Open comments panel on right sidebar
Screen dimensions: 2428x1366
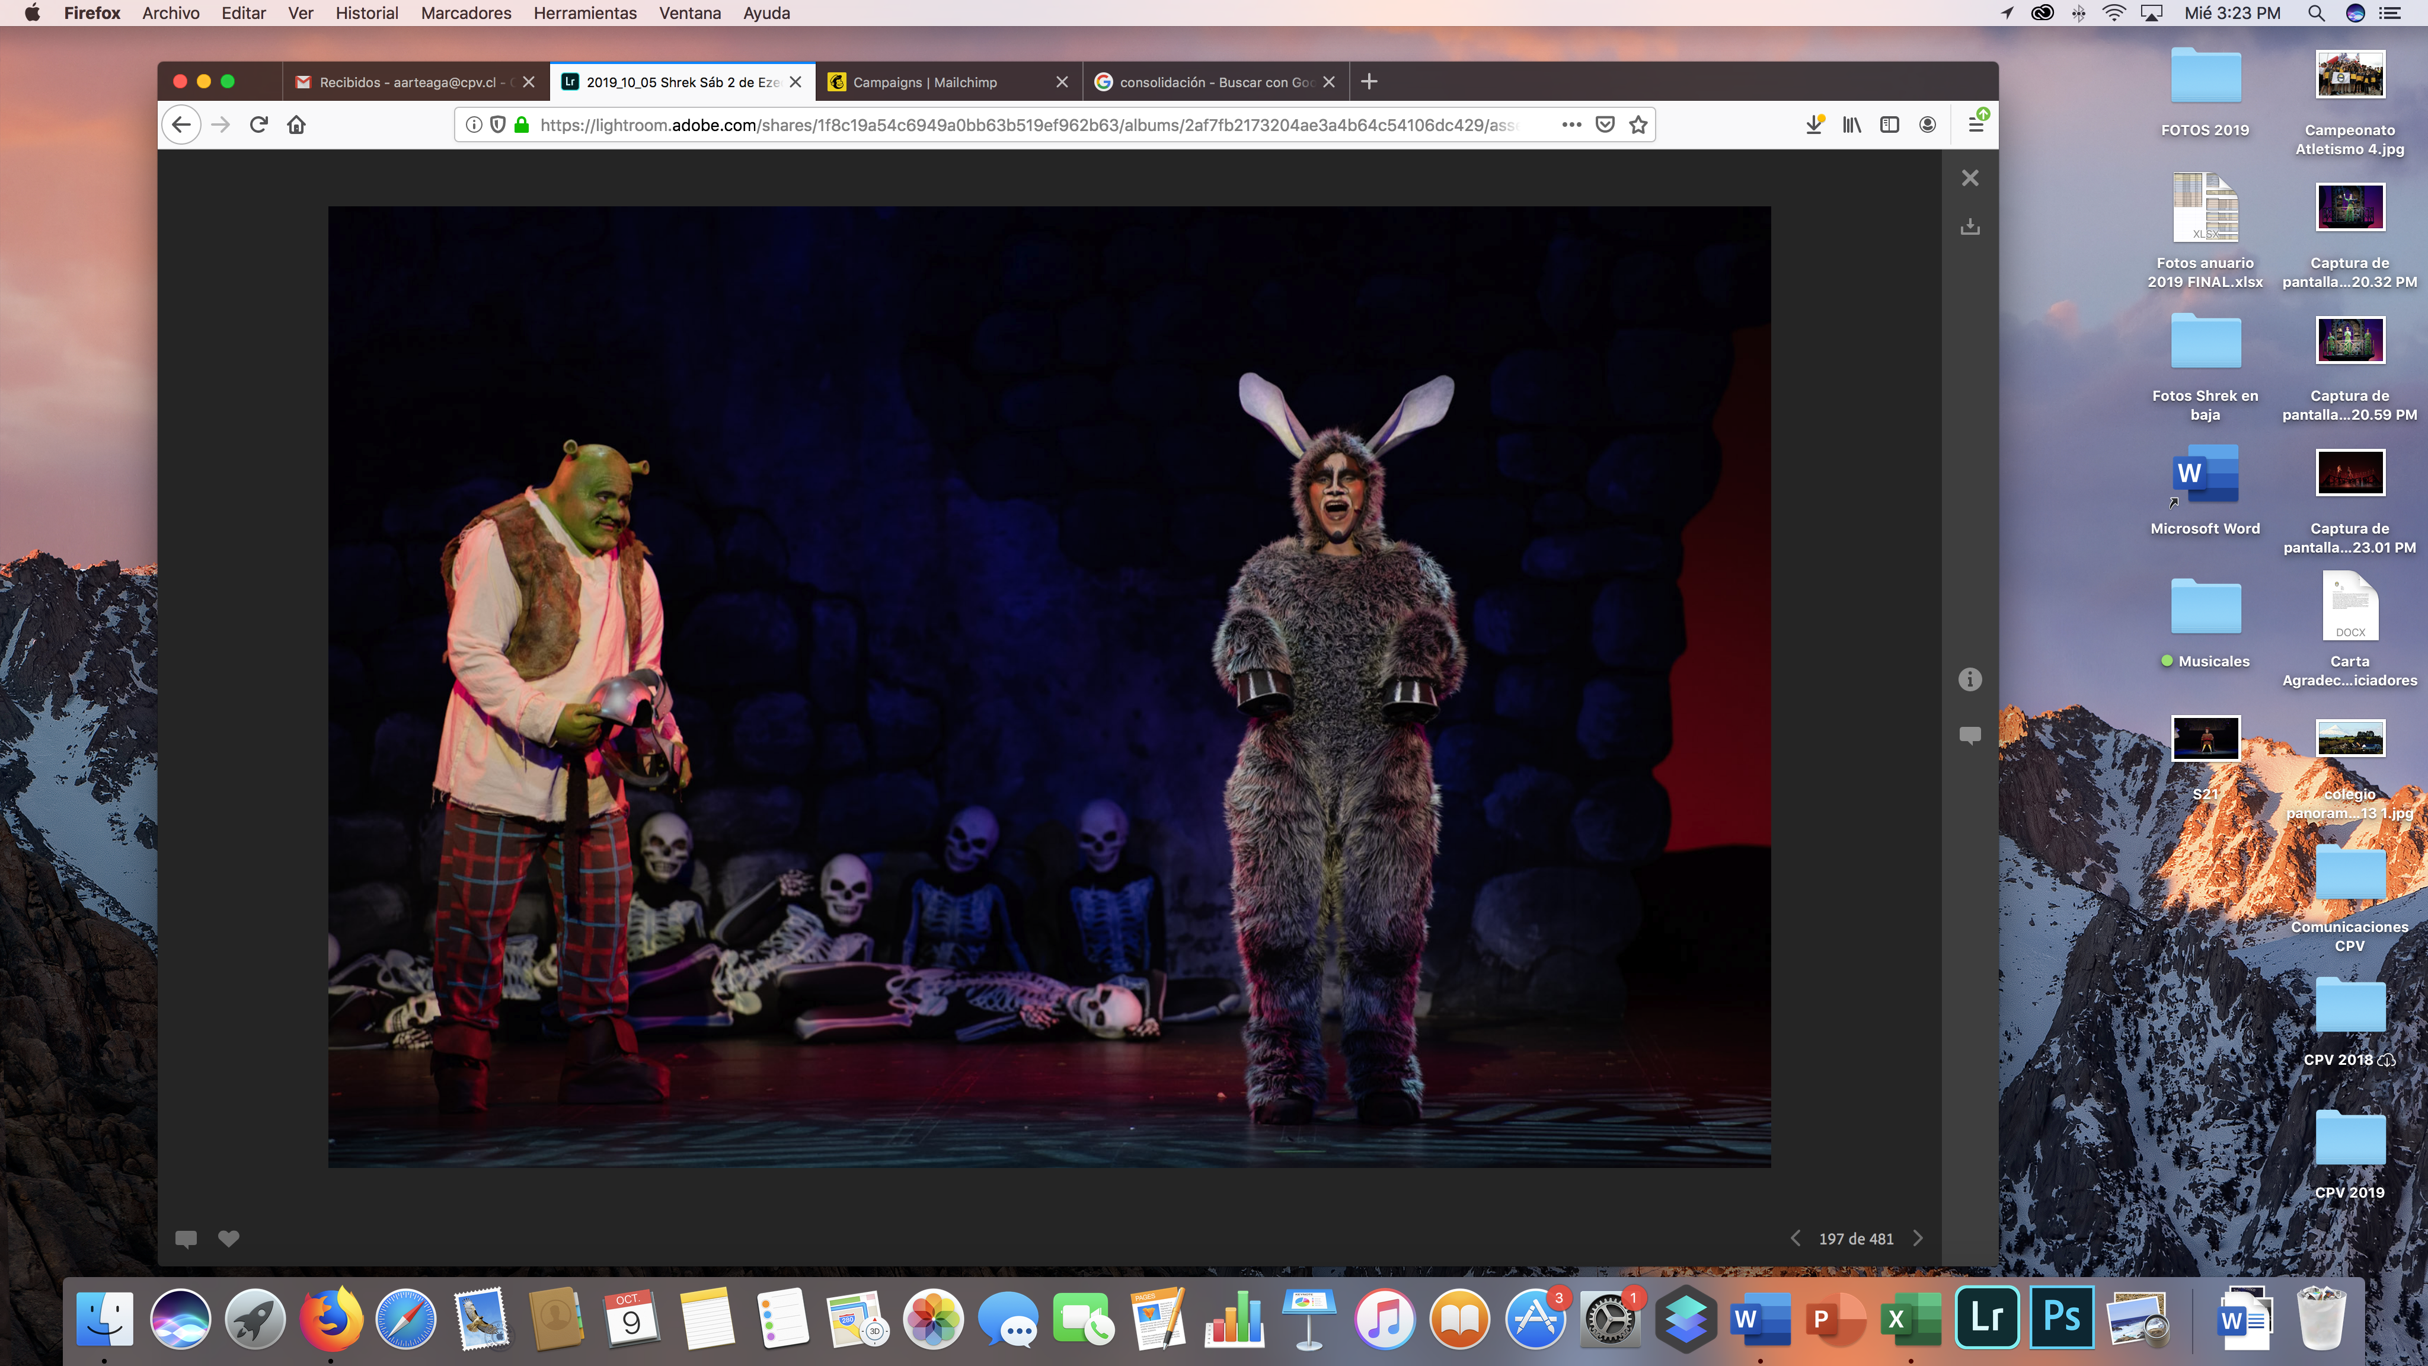coord(1970,735)
